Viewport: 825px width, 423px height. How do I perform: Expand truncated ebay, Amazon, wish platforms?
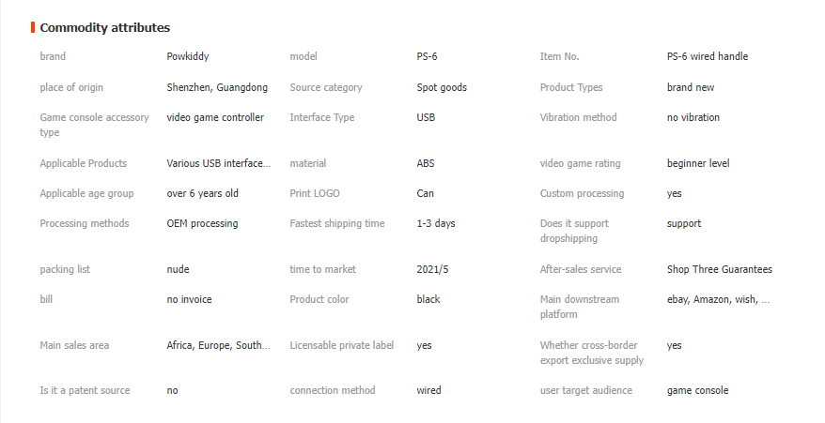[x=718, y=299]
